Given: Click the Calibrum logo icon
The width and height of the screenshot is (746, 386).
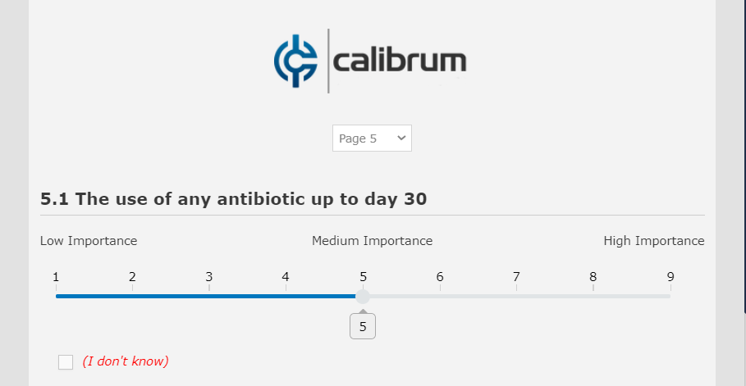Looking at the screenshot, I should tap(295, 61).
